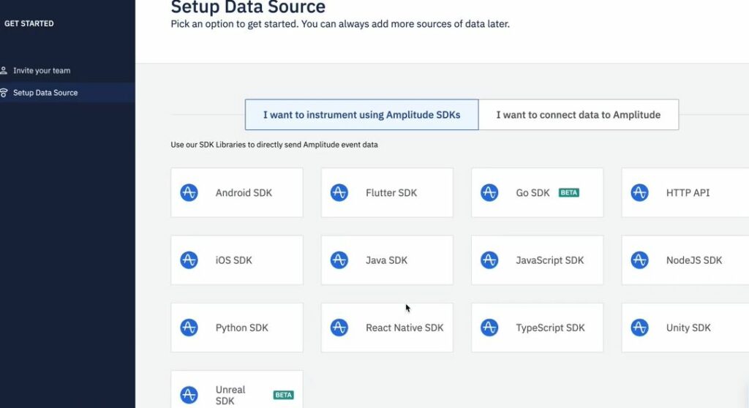Viewport: 749px width, 408px height.
Task: Click the Setup Data Source page title
Action: point(248,7)
